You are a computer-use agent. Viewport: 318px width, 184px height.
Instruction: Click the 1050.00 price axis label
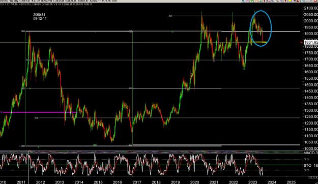(311, 142)
